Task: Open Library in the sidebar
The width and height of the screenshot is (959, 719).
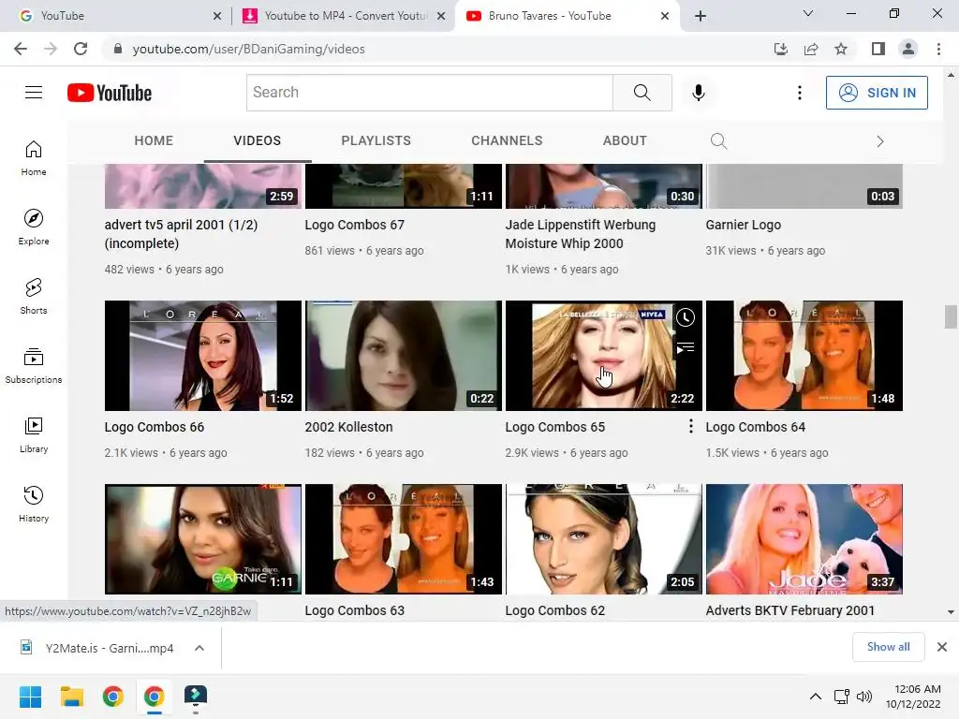Action: (34, 434)
